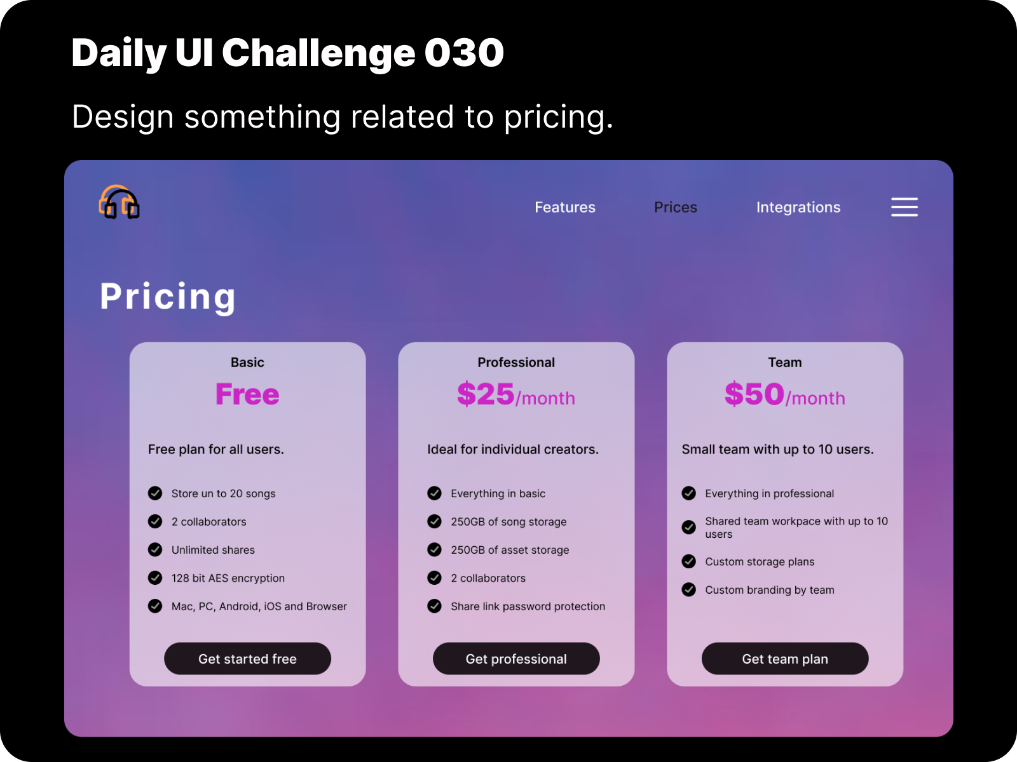Open the Features nav item
1017x762 pixels.
click(565, 207)
